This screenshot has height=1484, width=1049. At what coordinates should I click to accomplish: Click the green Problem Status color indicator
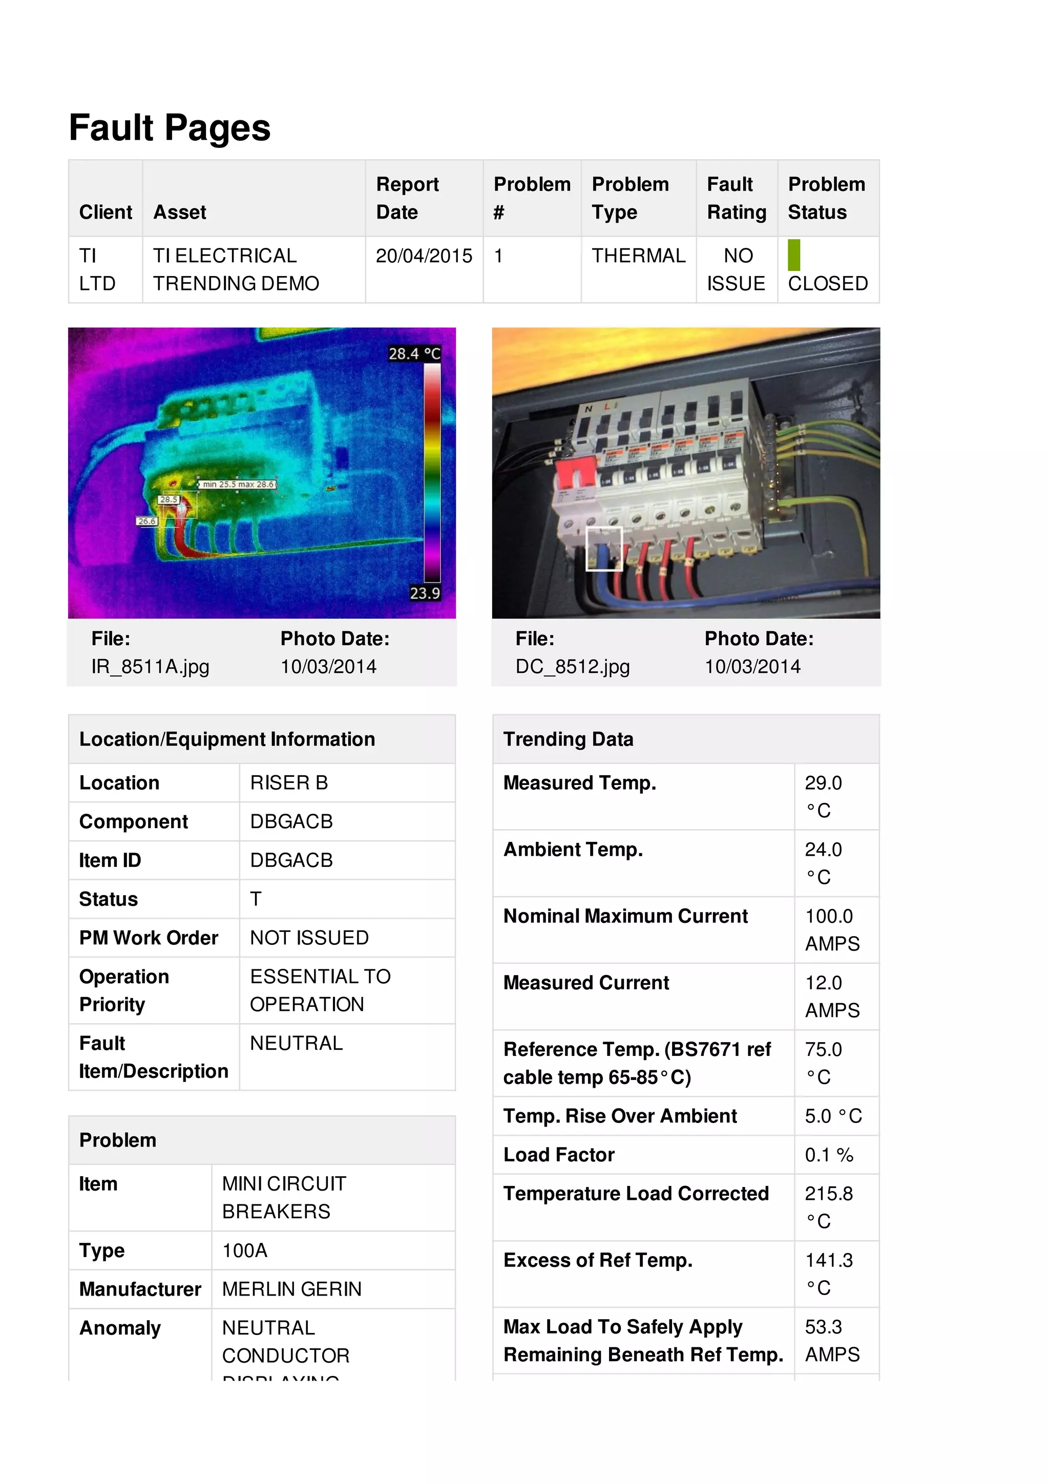[794, 255]
